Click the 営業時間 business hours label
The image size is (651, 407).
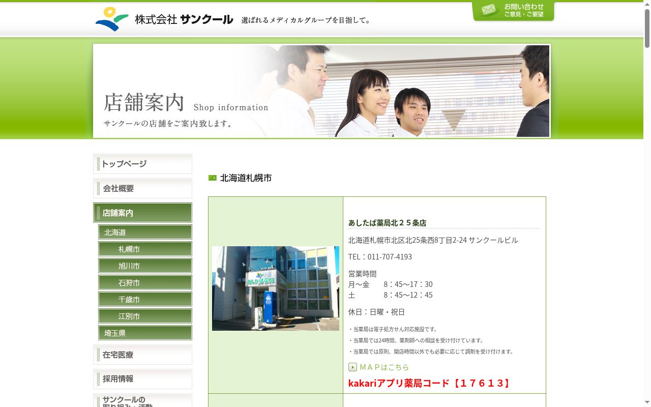(362, 274)
